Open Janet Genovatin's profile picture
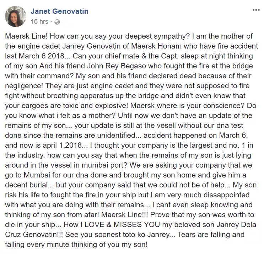 pos(15,16)
